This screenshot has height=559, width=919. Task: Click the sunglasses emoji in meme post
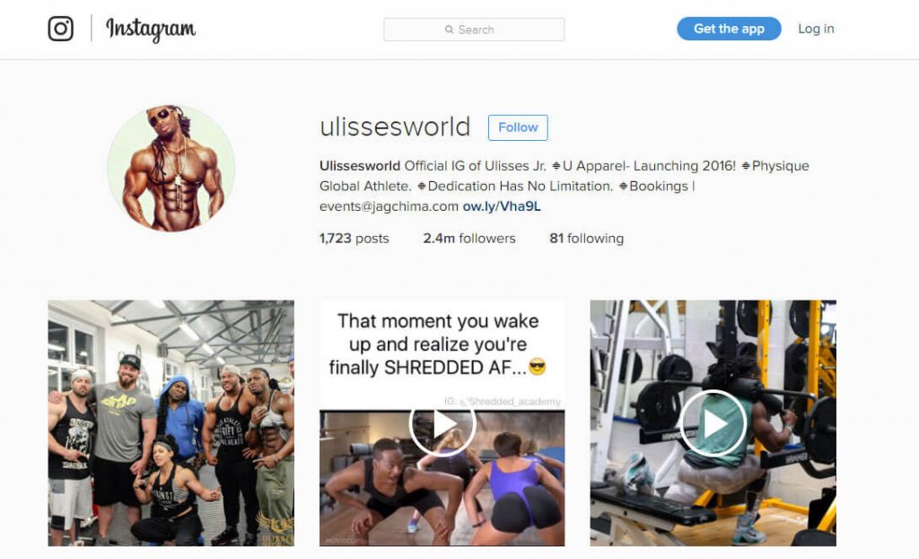click(x=537, y=367)
